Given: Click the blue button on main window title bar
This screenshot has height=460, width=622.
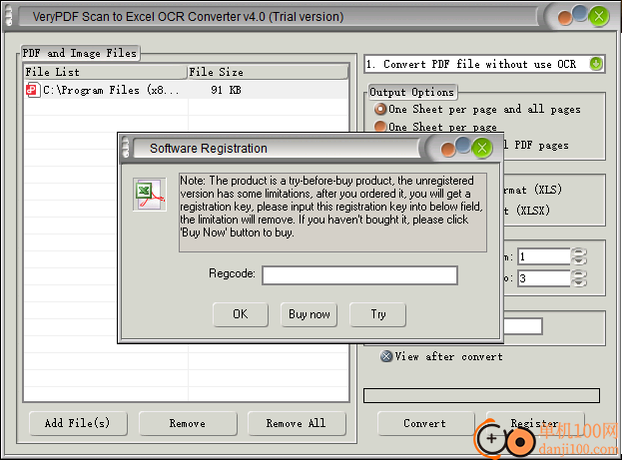Looking at the screenshot, I should [580, 13].
